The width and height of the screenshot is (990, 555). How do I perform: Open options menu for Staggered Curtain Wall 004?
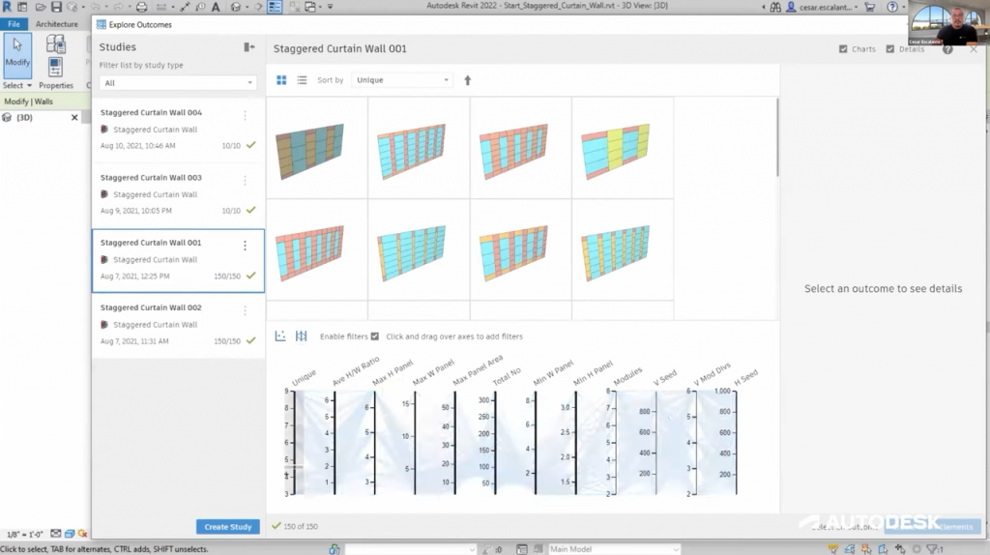click(245, 115)
